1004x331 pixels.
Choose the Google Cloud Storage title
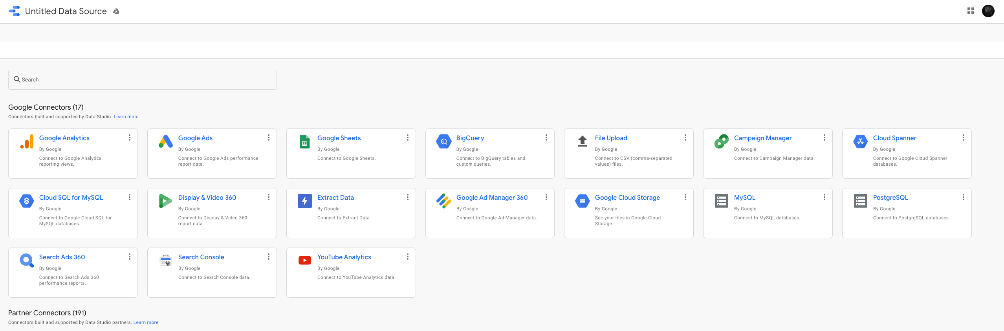pos(627,198)
